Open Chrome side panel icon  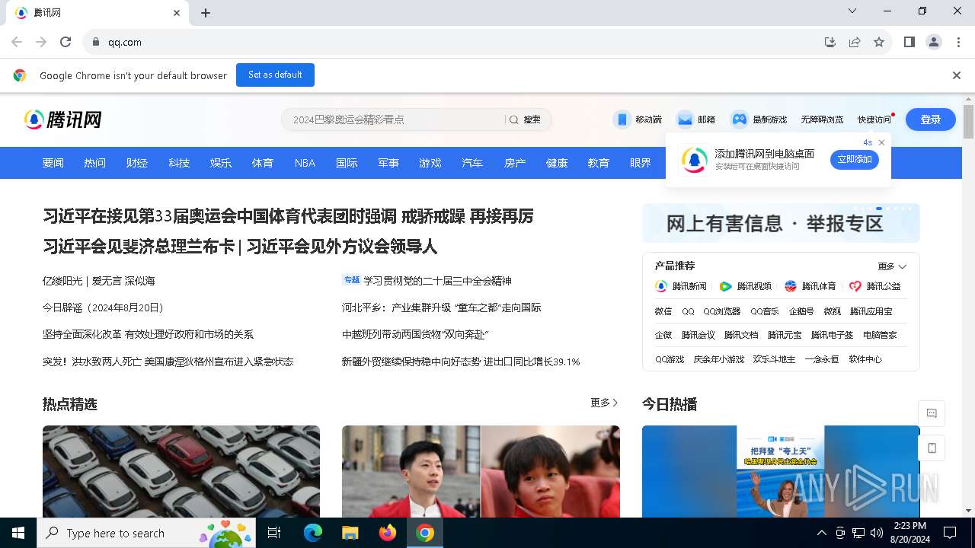909,42
